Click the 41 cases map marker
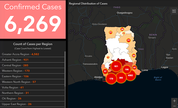178x108 pixels. point(134,68)
